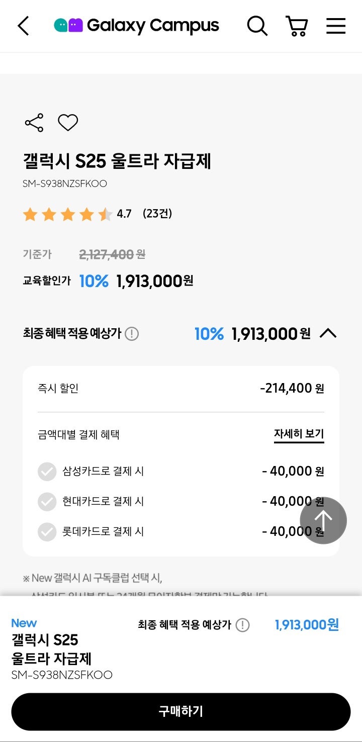Click the 즉시 할인 discount row
Viewport: 362px width, 742px height.
tap(180, 389)
